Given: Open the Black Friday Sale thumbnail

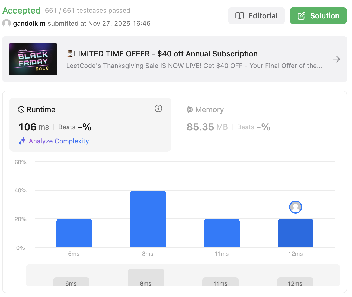Looking at the screenshot, I should point(33,59).
